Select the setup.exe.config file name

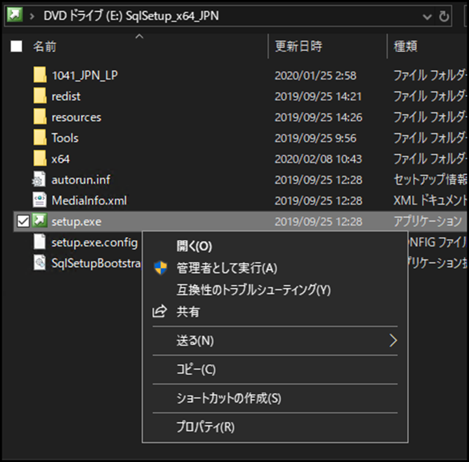click(95, 243)
